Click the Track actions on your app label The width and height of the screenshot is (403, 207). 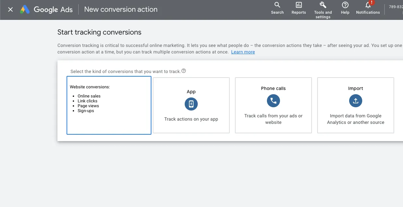[x=191, y=119]
